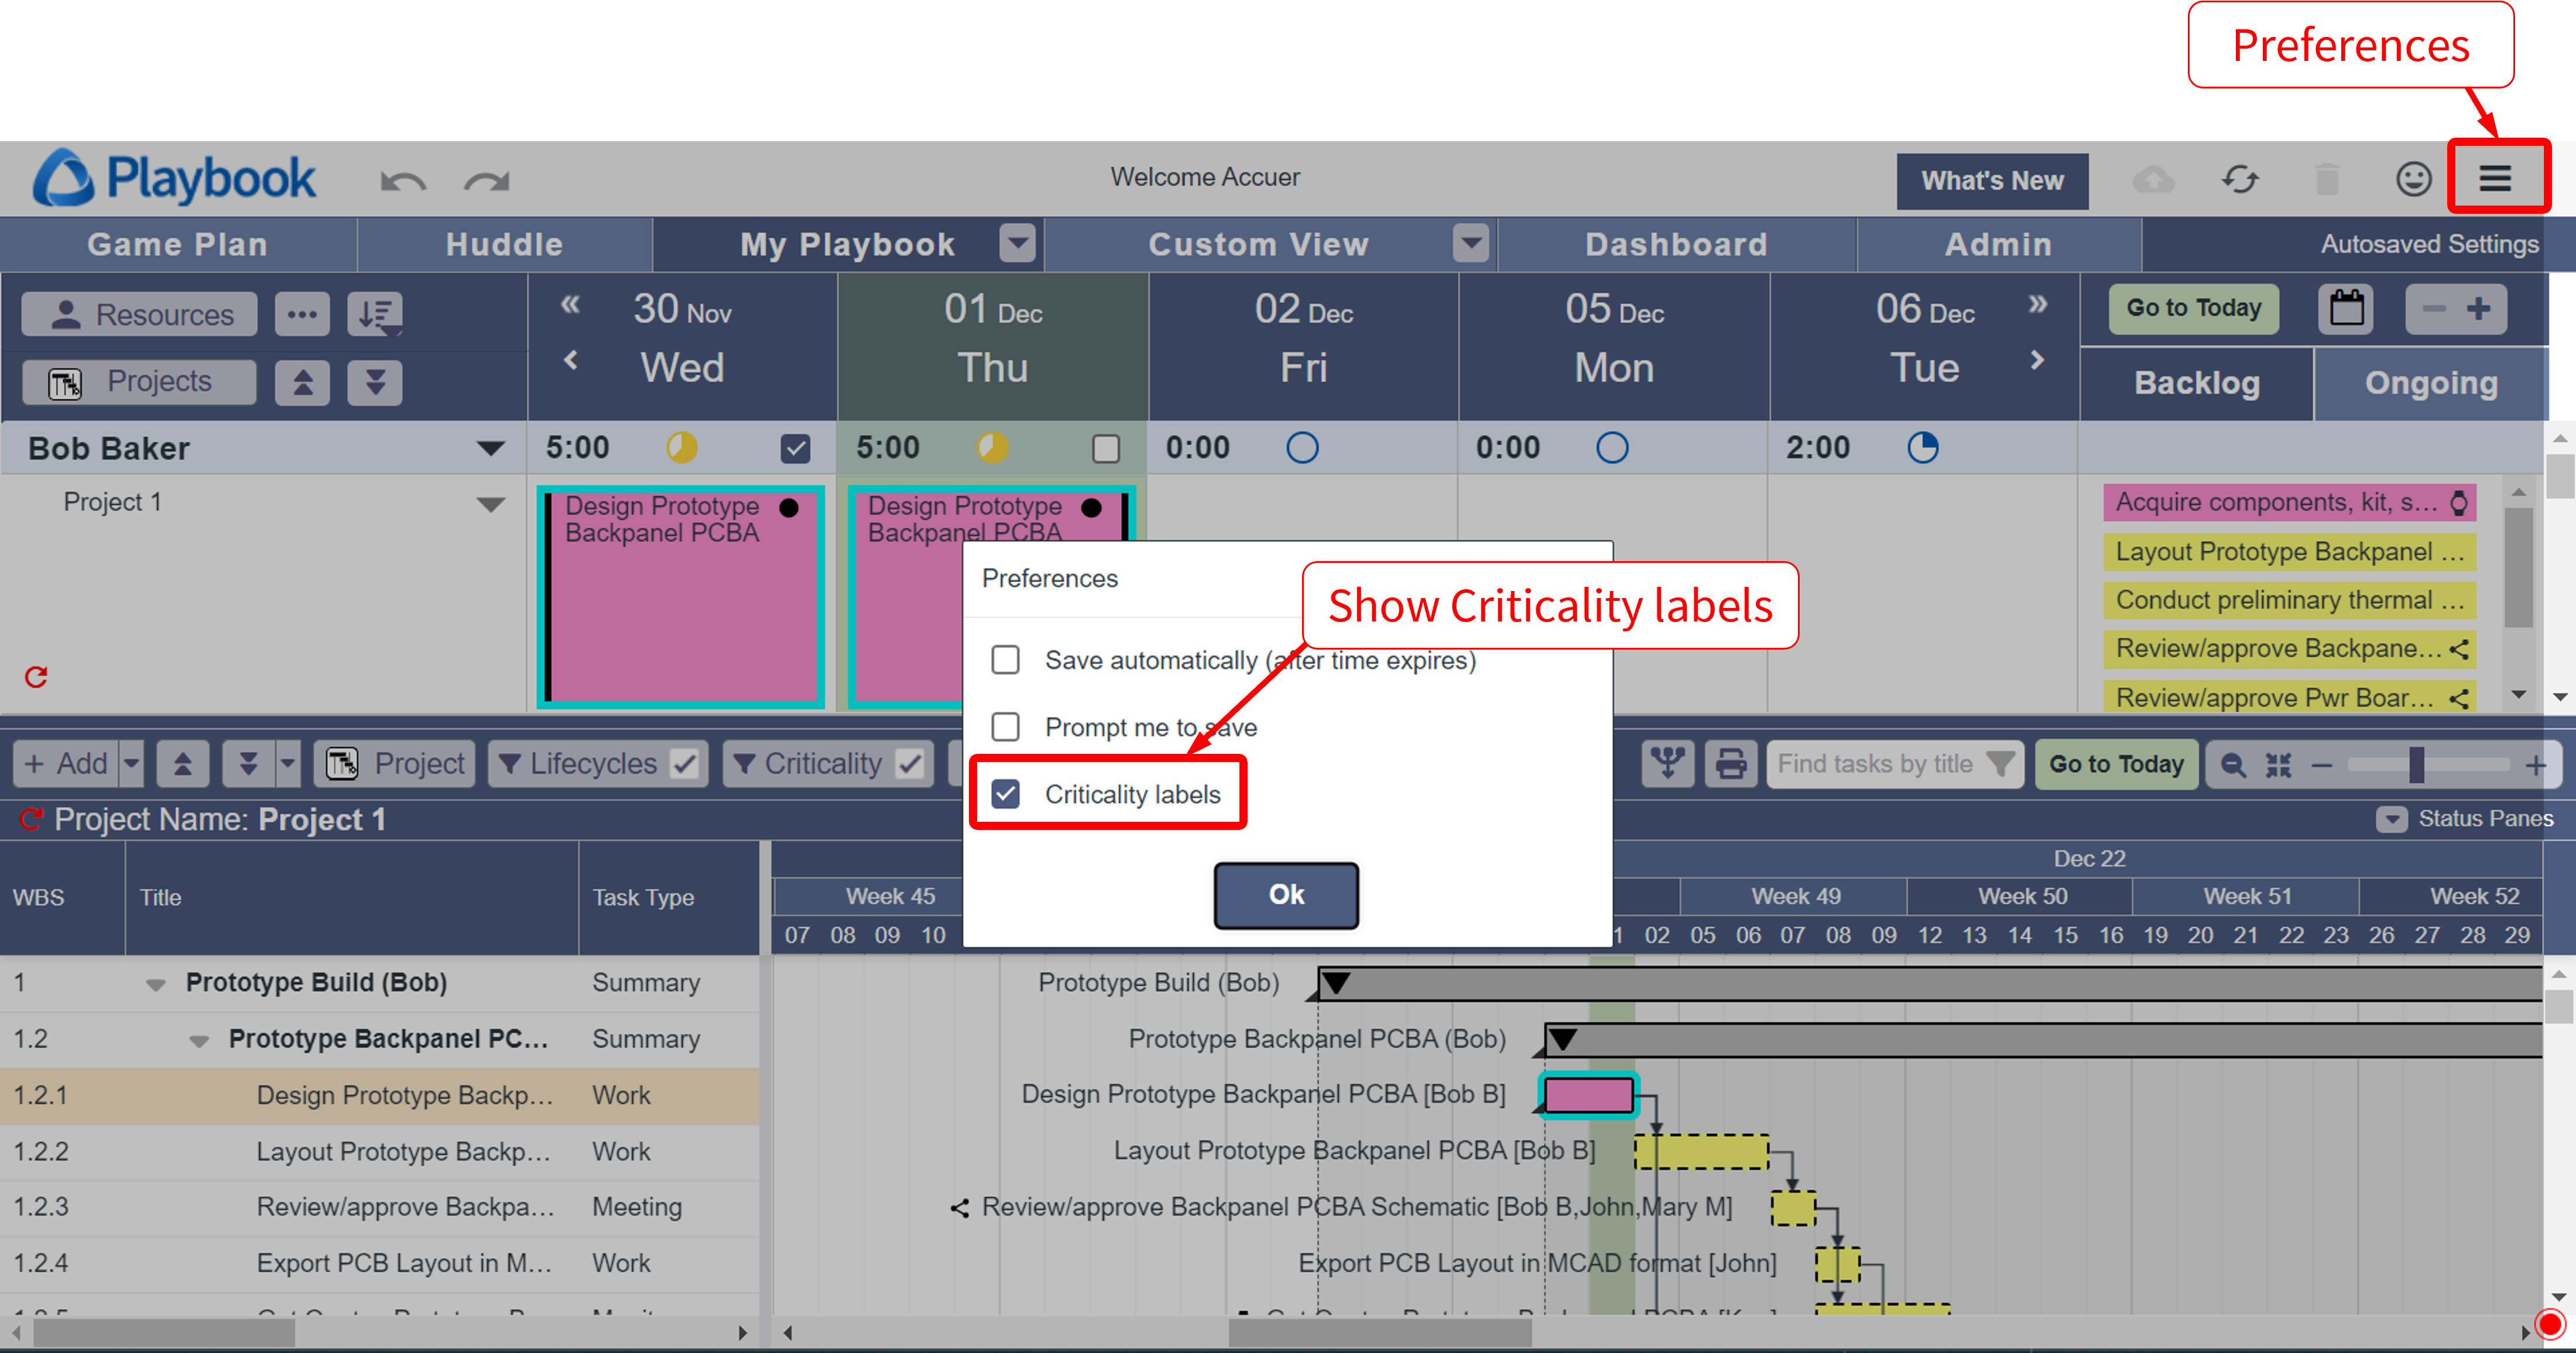
Task: Click the Gantt fit-to-screen icon
Action: pyautogui.click(x=2278, y=766)
